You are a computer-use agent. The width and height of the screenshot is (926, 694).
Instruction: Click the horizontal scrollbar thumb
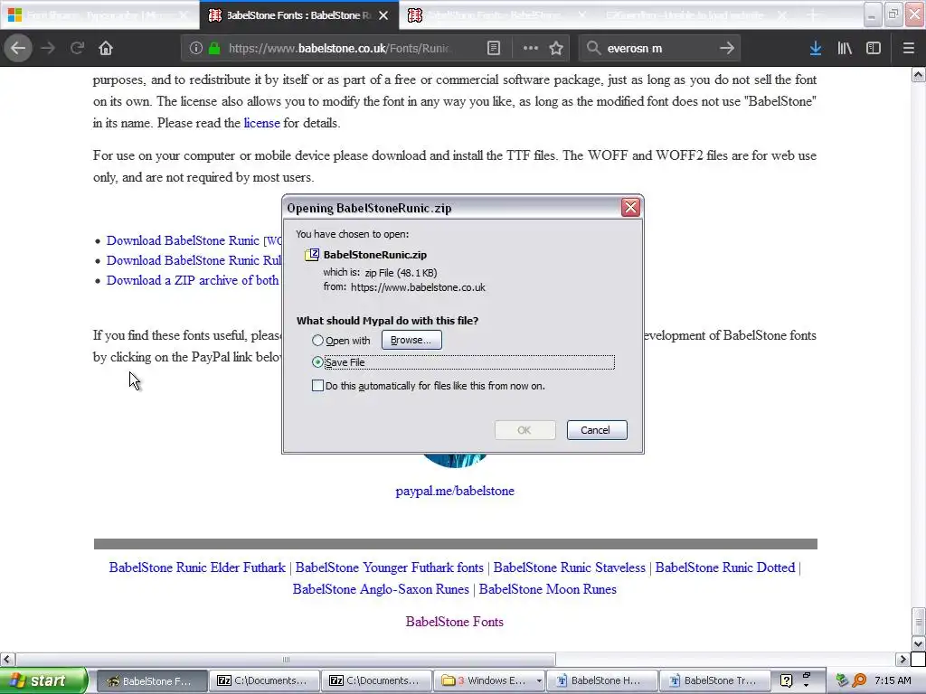[286, 659]
